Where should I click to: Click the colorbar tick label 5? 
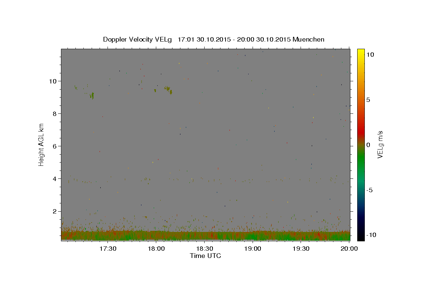point(368,100)
